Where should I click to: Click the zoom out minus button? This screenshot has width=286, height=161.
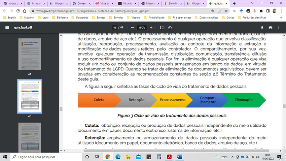coord(133,27)
